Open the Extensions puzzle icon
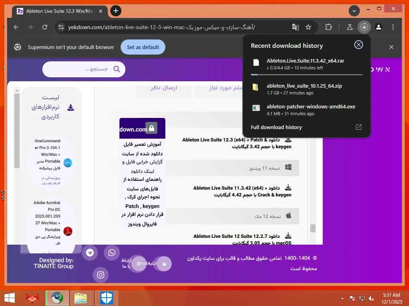The image size is (409, 306). point(328,27)
